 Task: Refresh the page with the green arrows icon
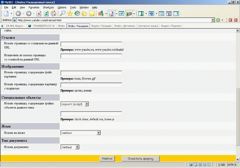point(46,13)
